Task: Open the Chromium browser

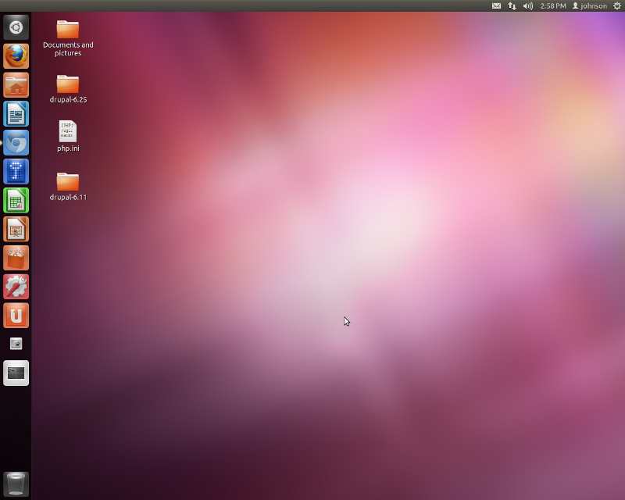Action: (x=16, y=143)
